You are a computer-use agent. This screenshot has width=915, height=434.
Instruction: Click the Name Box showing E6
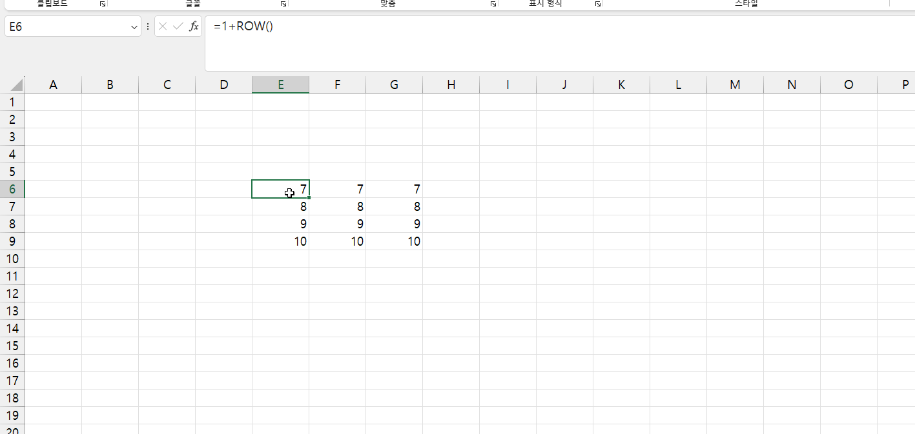[x=65, y=27]
